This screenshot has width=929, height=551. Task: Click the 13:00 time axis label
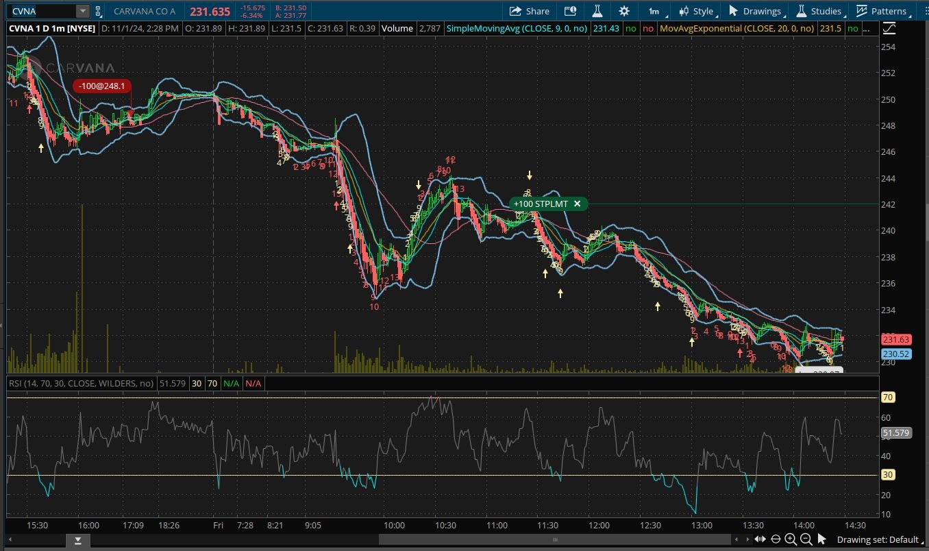(702, 525)
